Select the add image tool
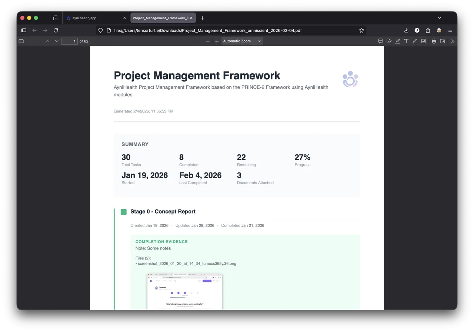 pos(424,41)
